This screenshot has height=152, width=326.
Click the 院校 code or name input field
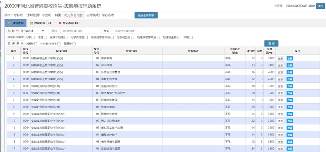(79, 31)
